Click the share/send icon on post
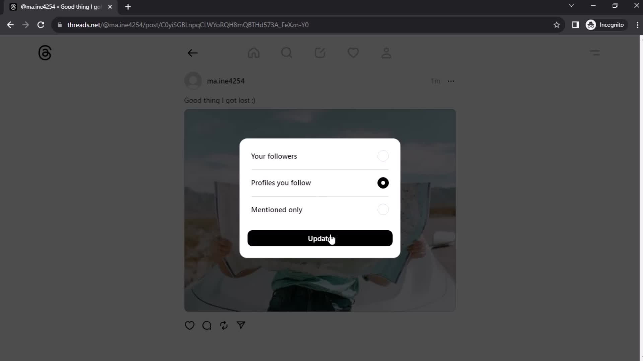The image size is (643, 361). coord(241,326)
